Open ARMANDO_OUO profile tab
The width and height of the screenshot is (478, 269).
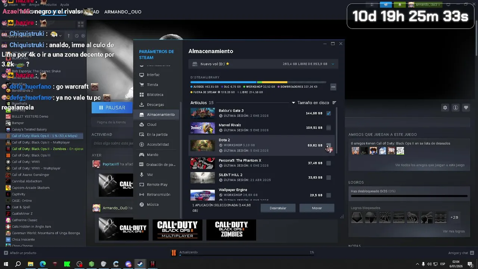click(123, 12)
